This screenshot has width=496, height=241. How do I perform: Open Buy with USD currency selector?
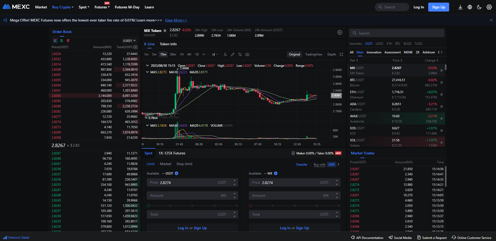click(332, 165)
